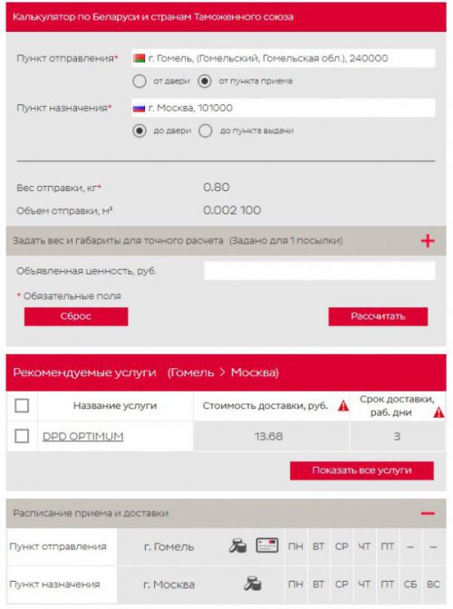Click the Сброс reset button
The width and height of the screenshot is (453, 609).
tap(76, 316)
